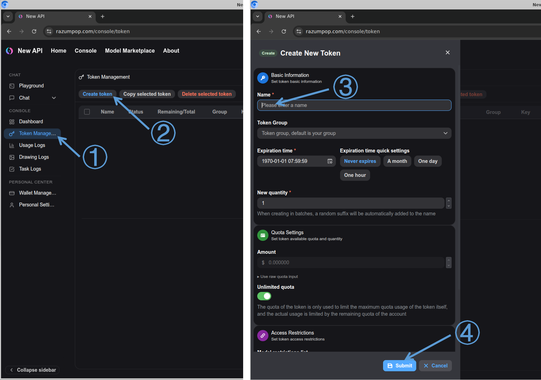Click site info icon in right address bar

(x=299, y=31)
